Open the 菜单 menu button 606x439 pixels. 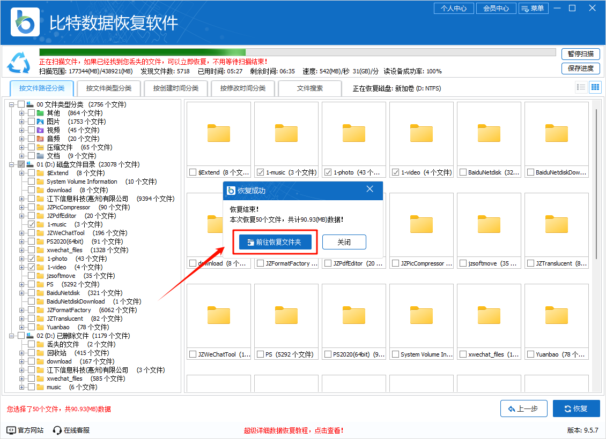534,9
